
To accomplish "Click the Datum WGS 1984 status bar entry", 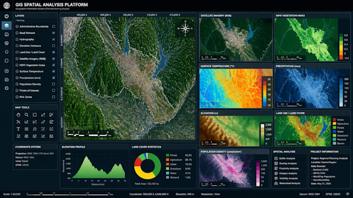I will pos(309,194).
